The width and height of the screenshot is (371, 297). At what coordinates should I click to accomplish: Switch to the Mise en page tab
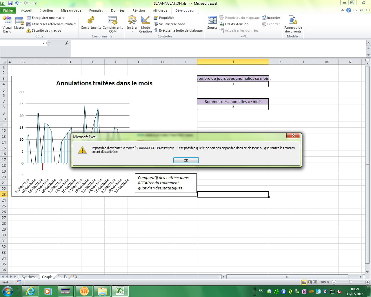pos(71,10)
